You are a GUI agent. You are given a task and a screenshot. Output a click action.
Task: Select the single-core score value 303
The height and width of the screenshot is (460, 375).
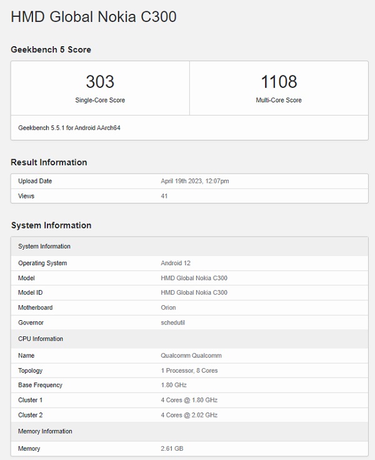coord(100,82)
